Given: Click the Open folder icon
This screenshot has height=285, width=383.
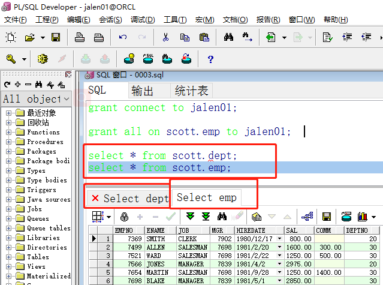Looking at the screenshot, I should pyautogui.click(x=30, y=37).
